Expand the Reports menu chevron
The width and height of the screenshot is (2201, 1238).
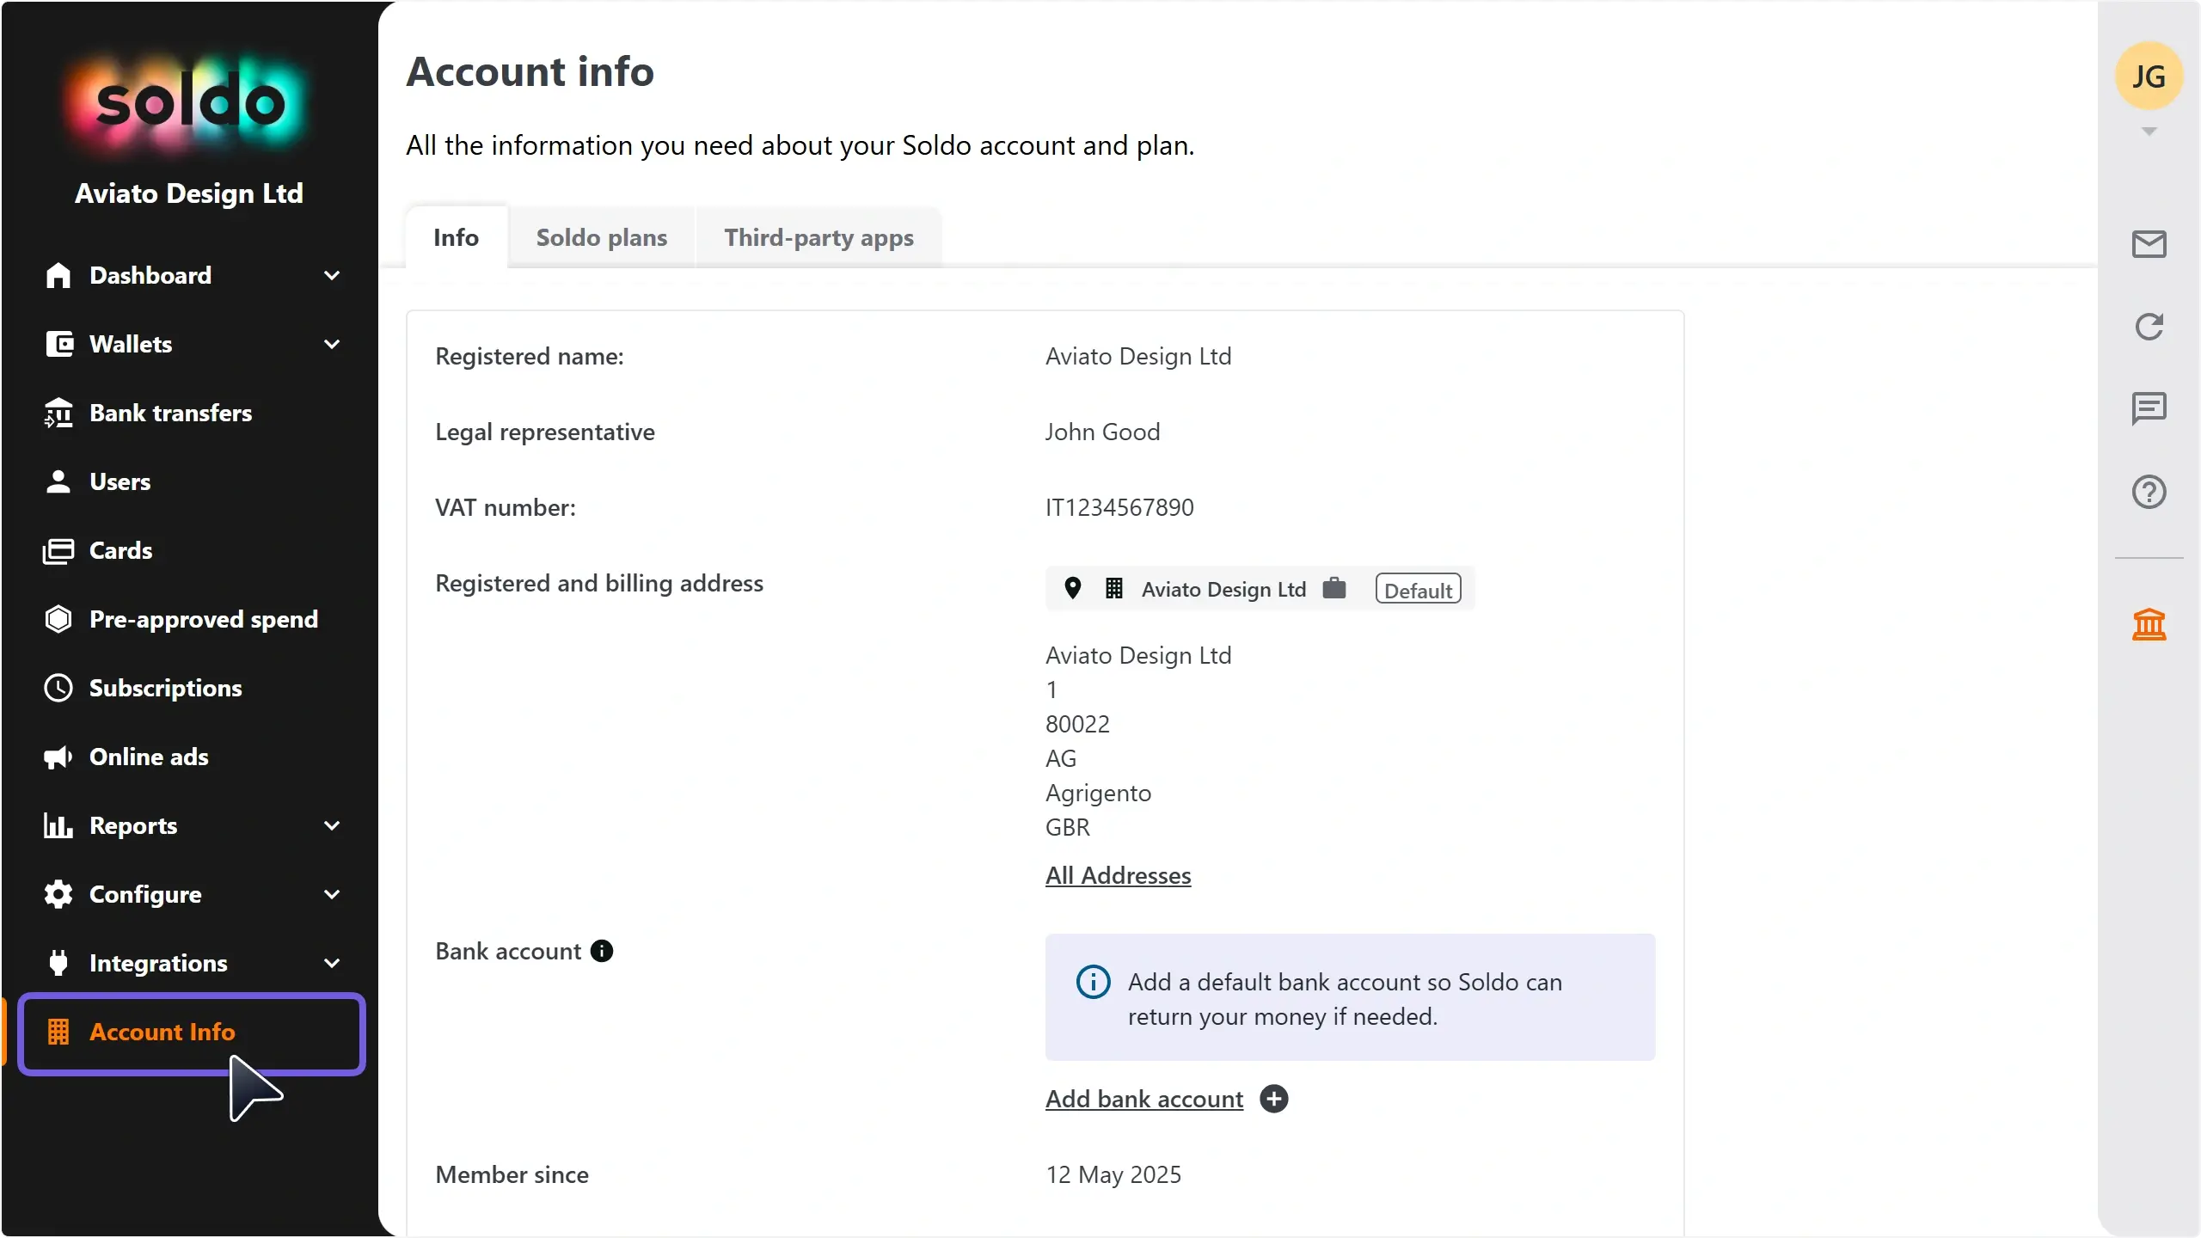pos(332,825)
